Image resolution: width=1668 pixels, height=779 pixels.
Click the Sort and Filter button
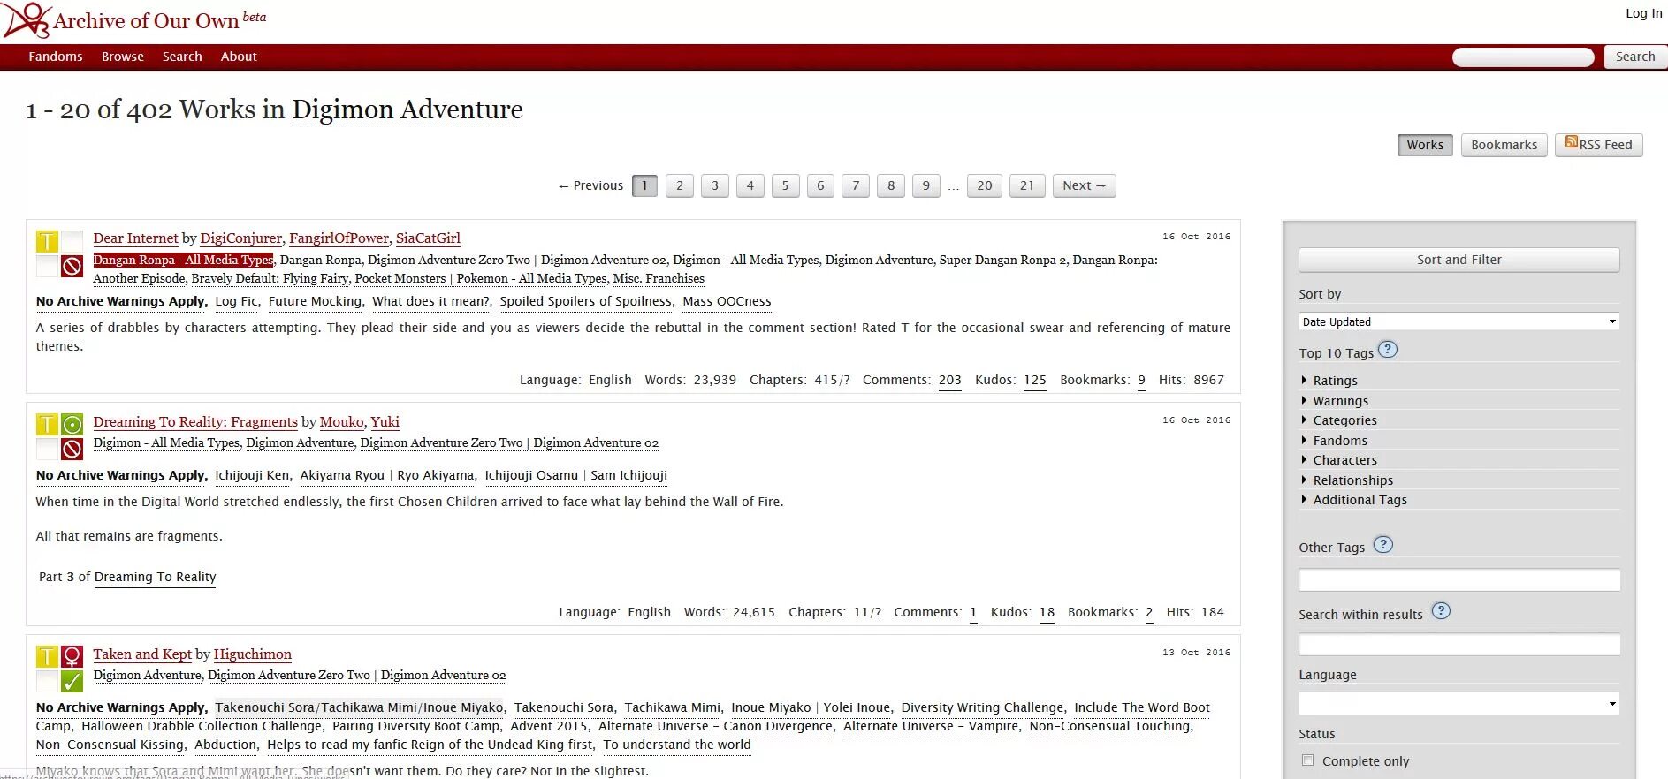tap(1459, 260)
